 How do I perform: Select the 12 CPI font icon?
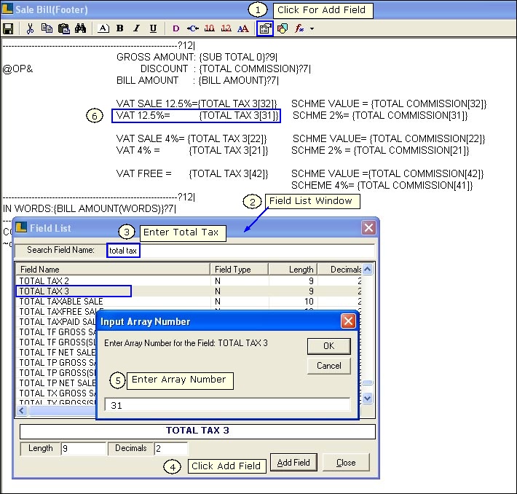[226, 28]
